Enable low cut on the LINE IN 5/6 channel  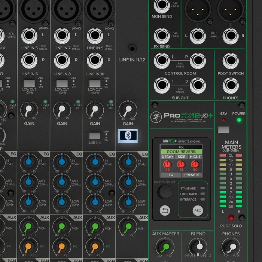click(x=29, y=83)
